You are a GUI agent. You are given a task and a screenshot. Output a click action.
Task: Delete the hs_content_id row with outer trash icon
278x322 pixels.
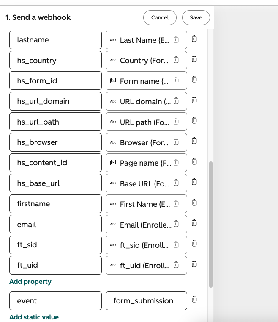pyautogui.click(x=194, y=161)
